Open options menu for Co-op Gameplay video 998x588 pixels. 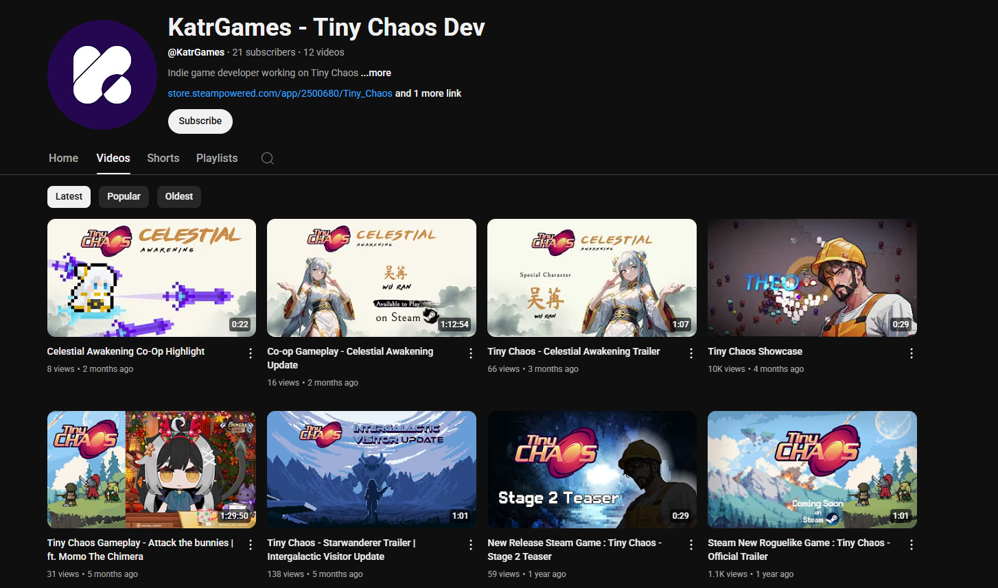pyautogui.click(x=471, y=353)
